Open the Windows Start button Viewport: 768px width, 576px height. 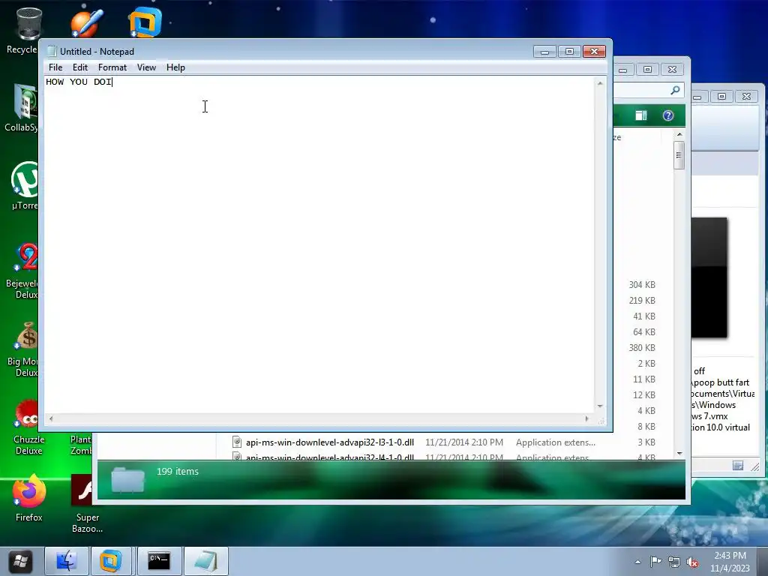pos(20,561)
